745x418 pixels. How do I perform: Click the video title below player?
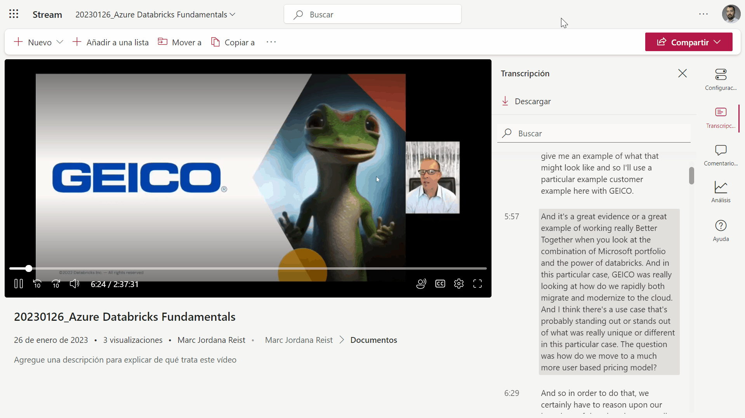(125, 317)
